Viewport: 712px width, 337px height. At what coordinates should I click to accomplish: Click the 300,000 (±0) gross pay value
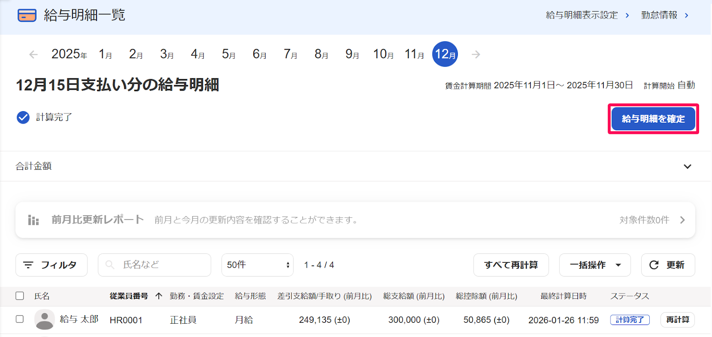coord(414,320)
